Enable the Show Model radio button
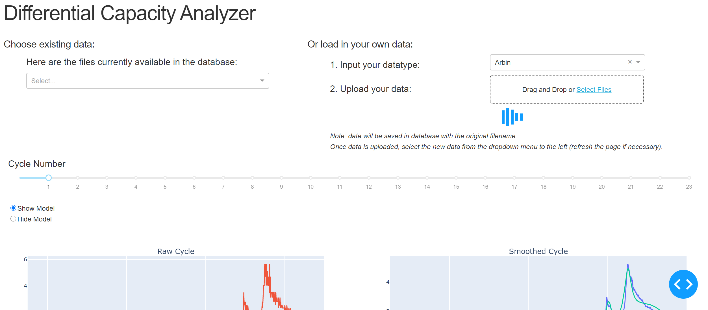 point(12,208)
